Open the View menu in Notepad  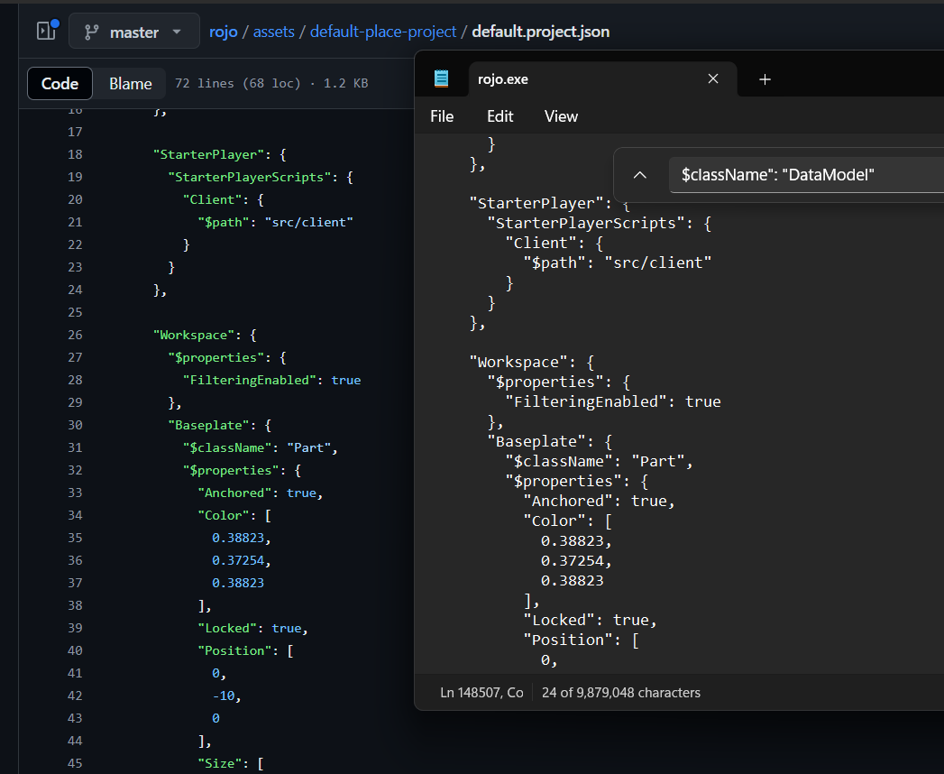click(x=561, y=115)
